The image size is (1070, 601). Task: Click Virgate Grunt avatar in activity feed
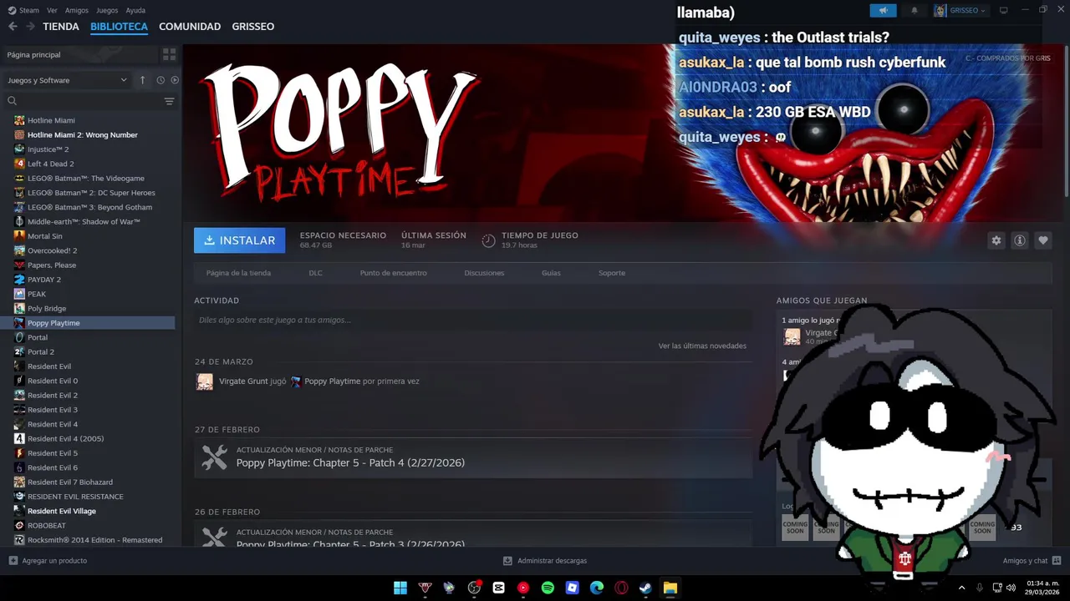pos(205,381)
